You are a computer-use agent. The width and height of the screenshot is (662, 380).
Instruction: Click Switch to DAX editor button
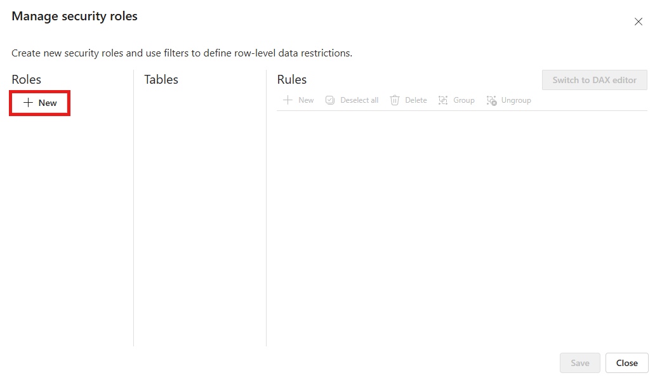[x=595, y=80]
